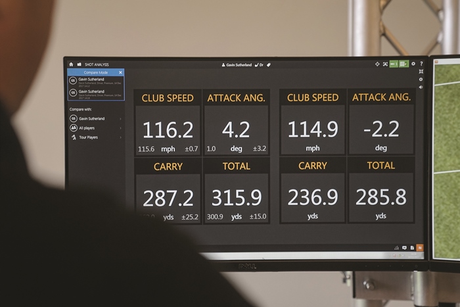Image resolution: width=460 pixels, height=307 pixels.
Task: Click the 115.6 average club speed value
Action: (x=146, y=149)
